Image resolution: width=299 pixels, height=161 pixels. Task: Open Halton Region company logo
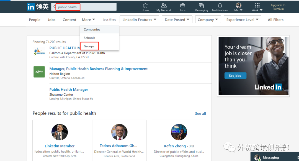click(39, 72)
